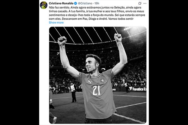Open the three-dot more options menu
The width and height of the screenshot is (188, 125).
point(145,3)
